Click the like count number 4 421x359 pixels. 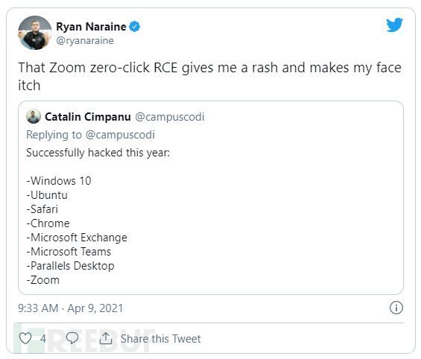(43, 339)
